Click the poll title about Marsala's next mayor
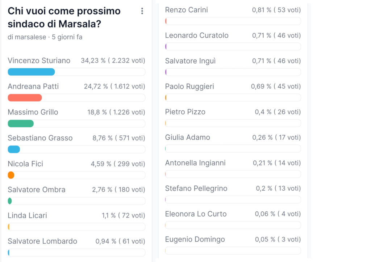Viewport: 371px width, 262px height. point(64,18)
